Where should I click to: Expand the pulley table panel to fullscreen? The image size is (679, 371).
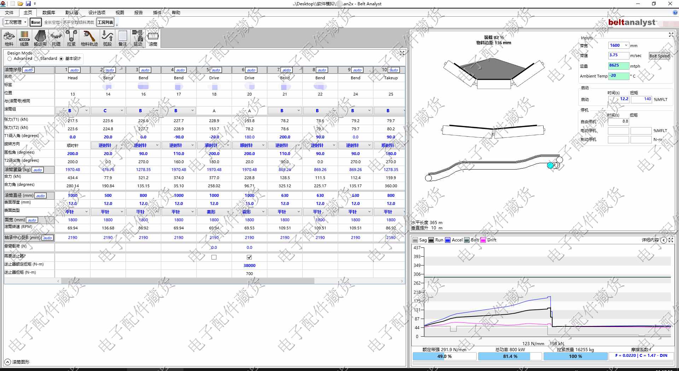(x=402, y=53)
